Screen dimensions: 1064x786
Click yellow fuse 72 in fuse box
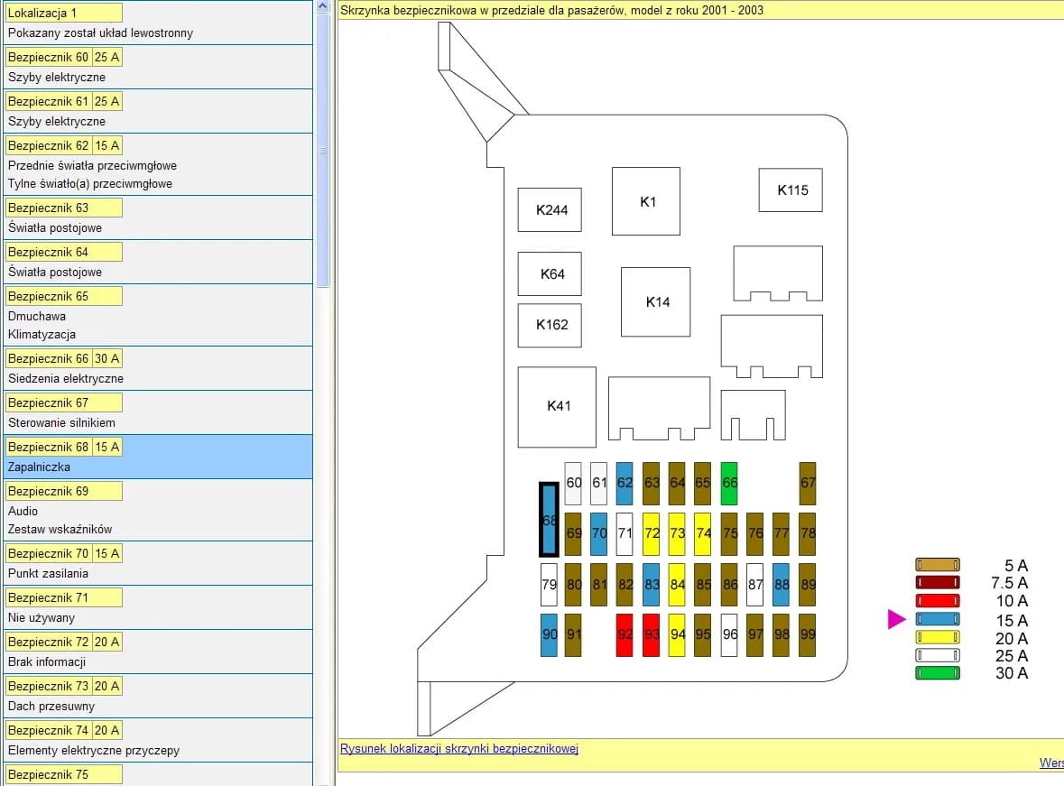click(x=652, y=533)
